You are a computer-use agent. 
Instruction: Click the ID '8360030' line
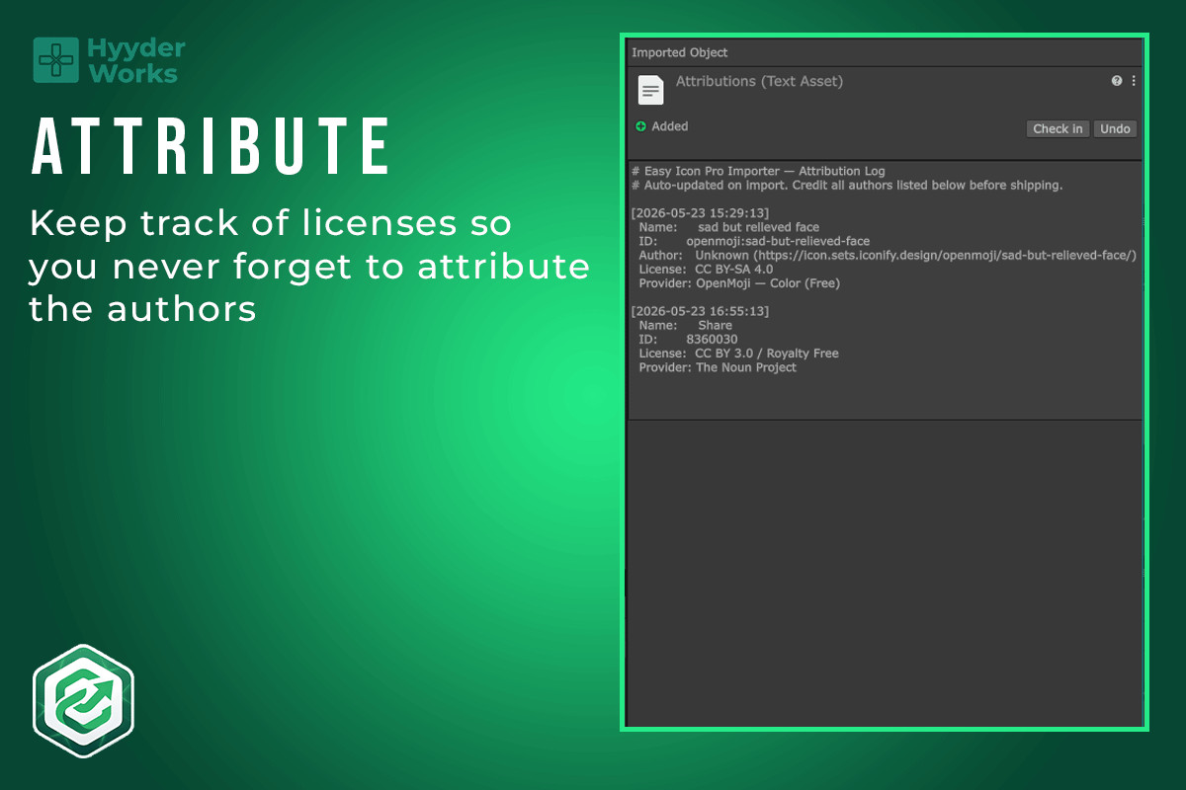[688, 340]
